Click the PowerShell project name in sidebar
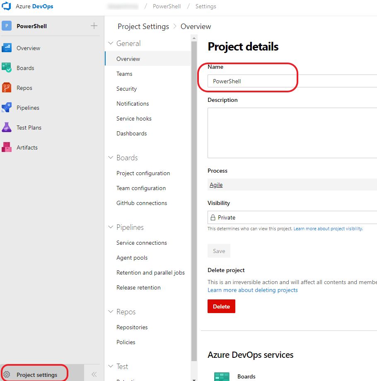 pos(31,26)
